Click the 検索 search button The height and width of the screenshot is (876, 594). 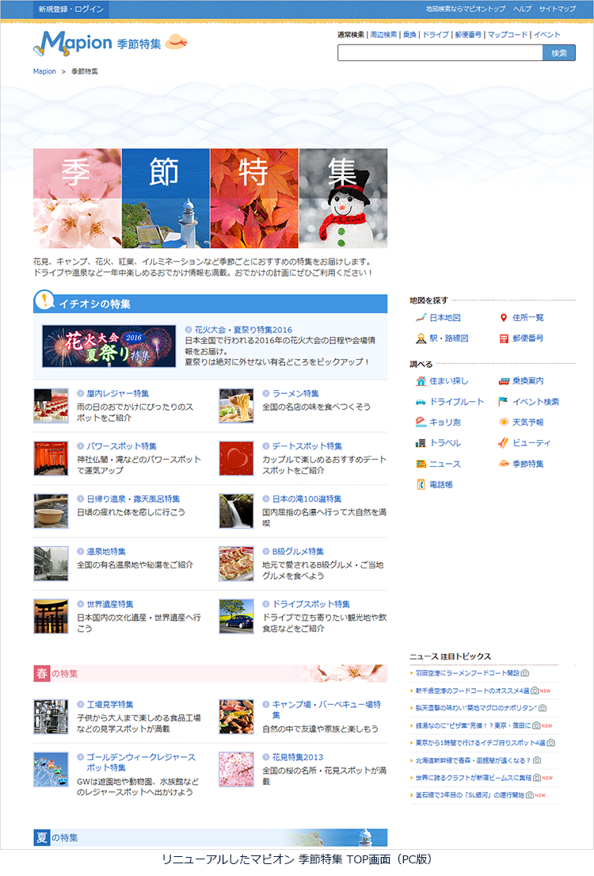click(559, 53)
